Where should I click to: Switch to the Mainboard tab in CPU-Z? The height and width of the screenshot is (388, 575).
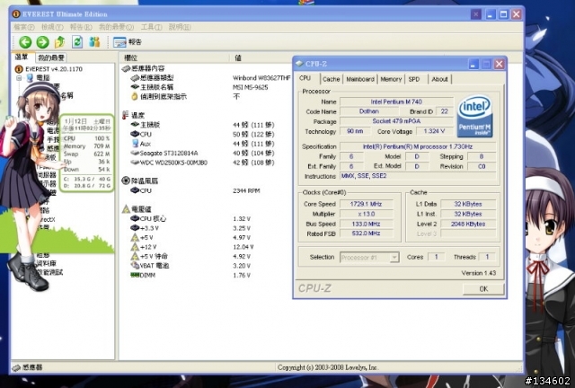click(x=360, y=79)
